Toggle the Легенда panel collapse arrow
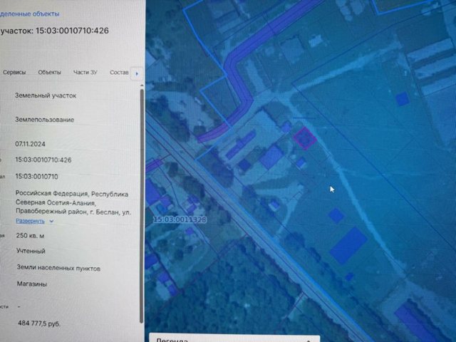456x342 pixels. 309,341
